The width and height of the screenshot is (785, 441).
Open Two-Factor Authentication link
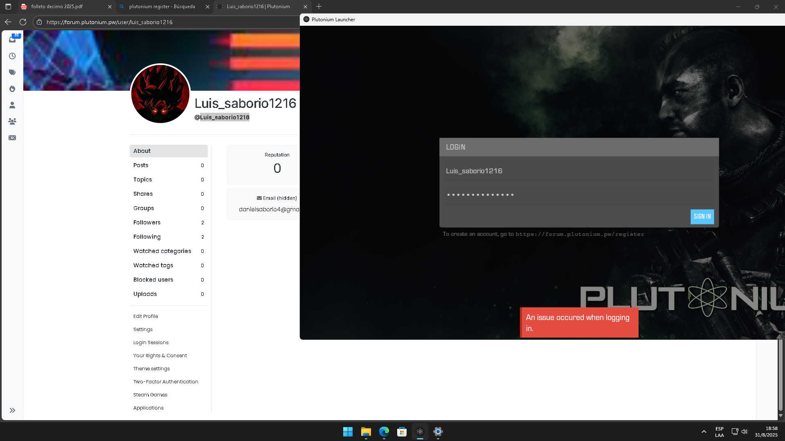166,382
